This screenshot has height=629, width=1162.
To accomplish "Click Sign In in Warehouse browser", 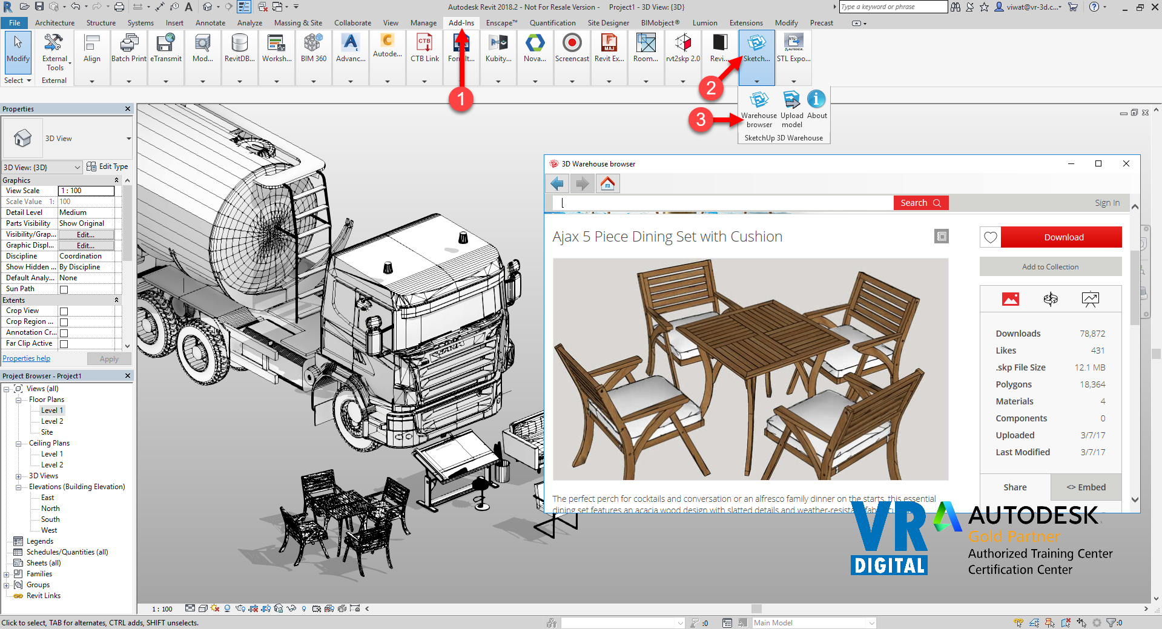I will (1107, 203).
